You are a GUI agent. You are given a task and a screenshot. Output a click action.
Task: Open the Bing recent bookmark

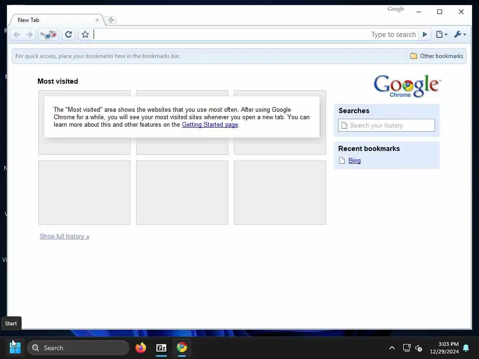click(x=355, y=161)
